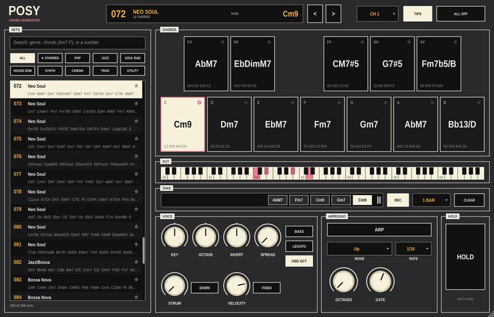Star the 083 Bossa Nova set
494x317 pixels.
click(x=136, y=279)
